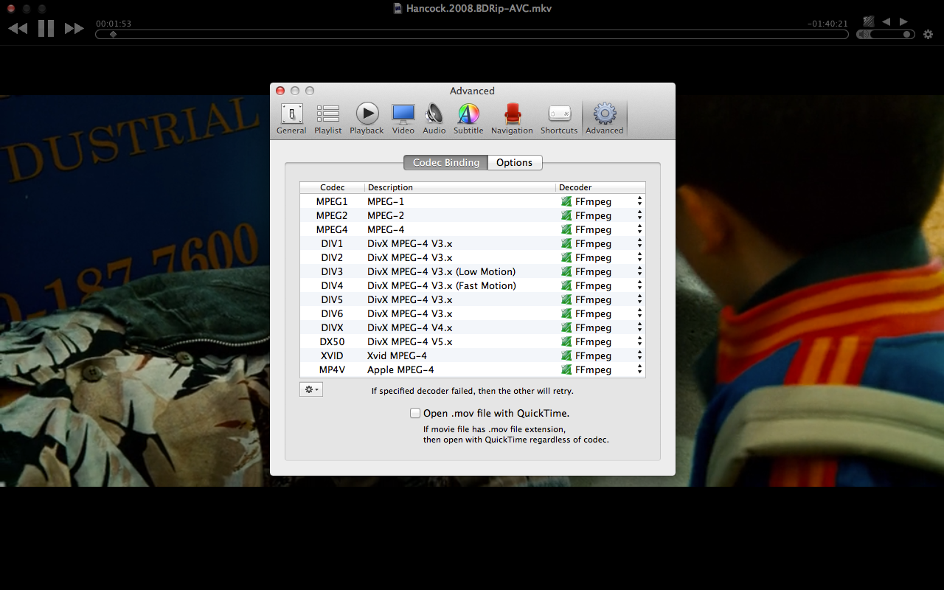Select the MPEG2 codec cell

click(x=332, y=215)
